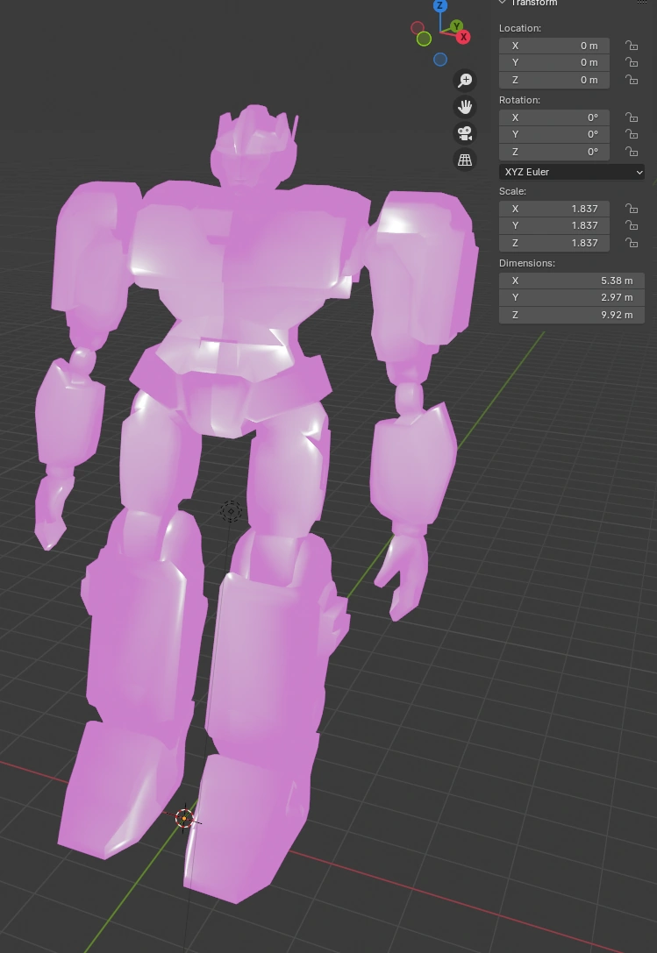Screen dimensions: 657x953
Task: Lock the Scale X value
Action: 632,209
